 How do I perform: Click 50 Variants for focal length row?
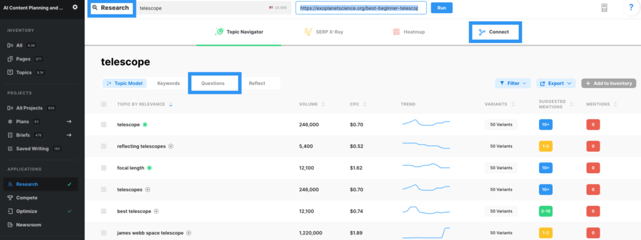pos(501,167)
